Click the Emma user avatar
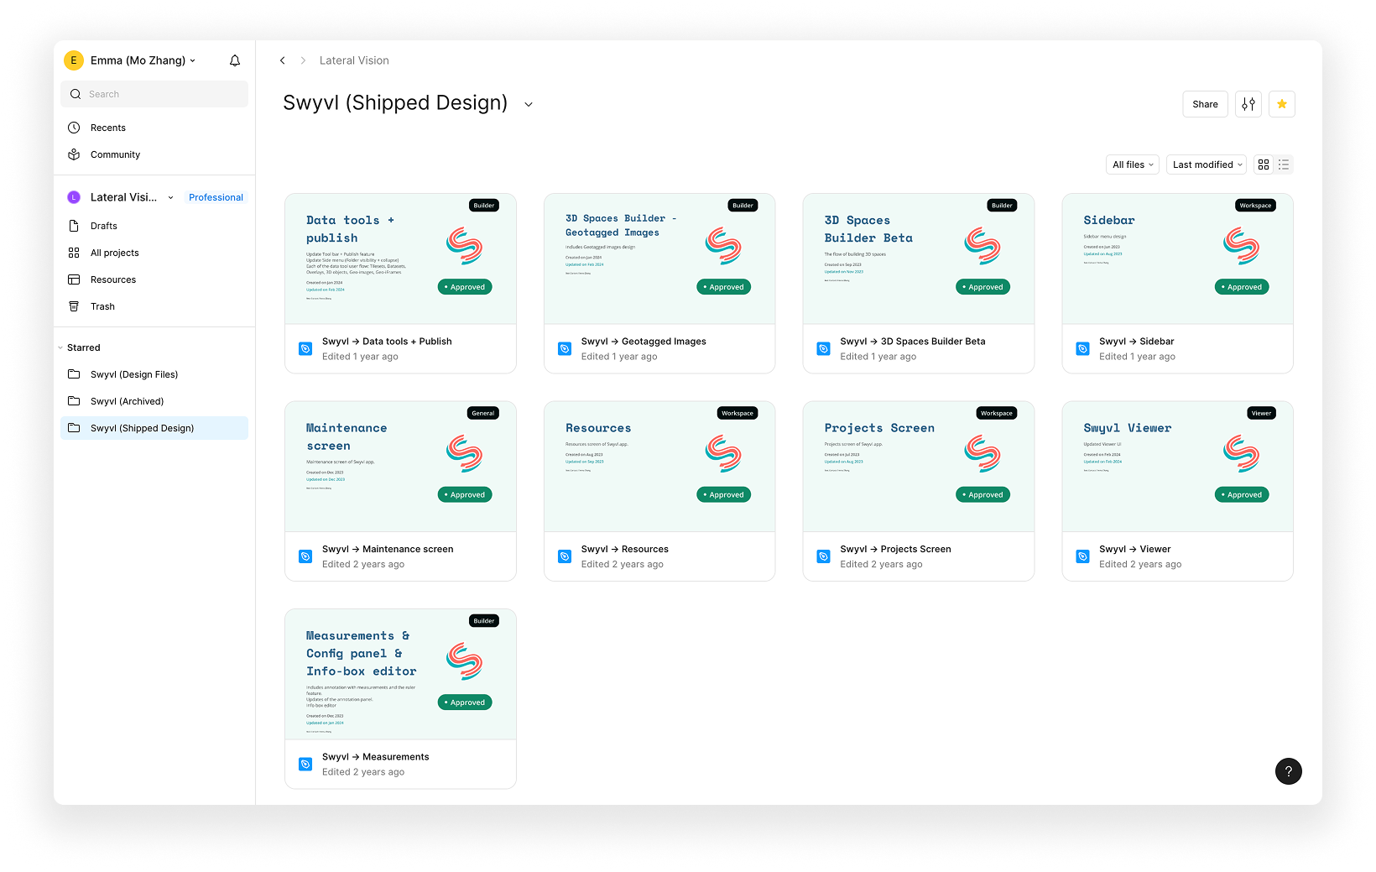The width and height of the screenshot is (1376, 872). 74,60
